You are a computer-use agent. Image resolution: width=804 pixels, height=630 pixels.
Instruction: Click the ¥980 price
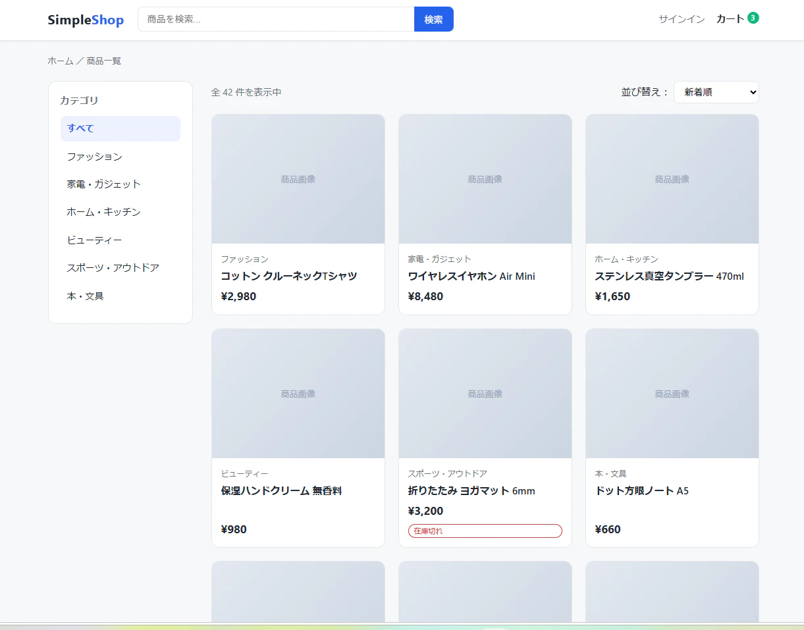pyautogui.click(x=234, y=529)
